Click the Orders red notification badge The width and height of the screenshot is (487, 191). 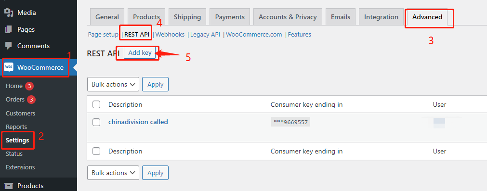pyautogui.click(x=31, y=100)
